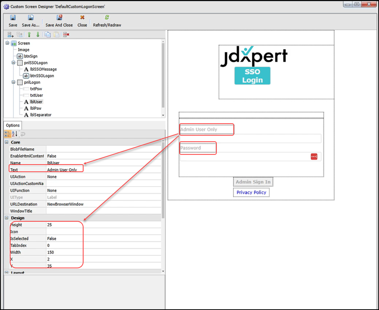Image resolution: width=379 pixels, height=310 pixels.
Task: Move item up with green up arrow
Action: tap(29, 34)
